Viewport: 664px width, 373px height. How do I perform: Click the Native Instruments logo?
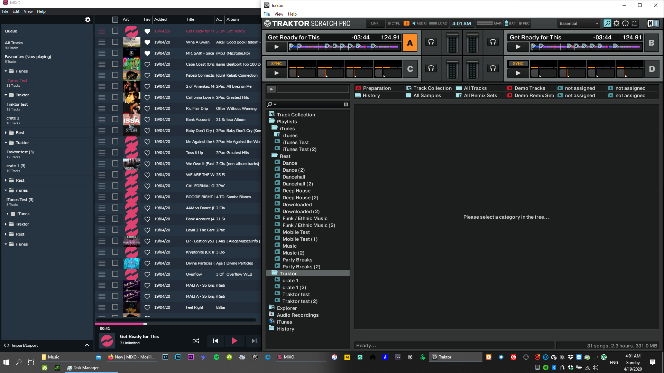point(653,23)
